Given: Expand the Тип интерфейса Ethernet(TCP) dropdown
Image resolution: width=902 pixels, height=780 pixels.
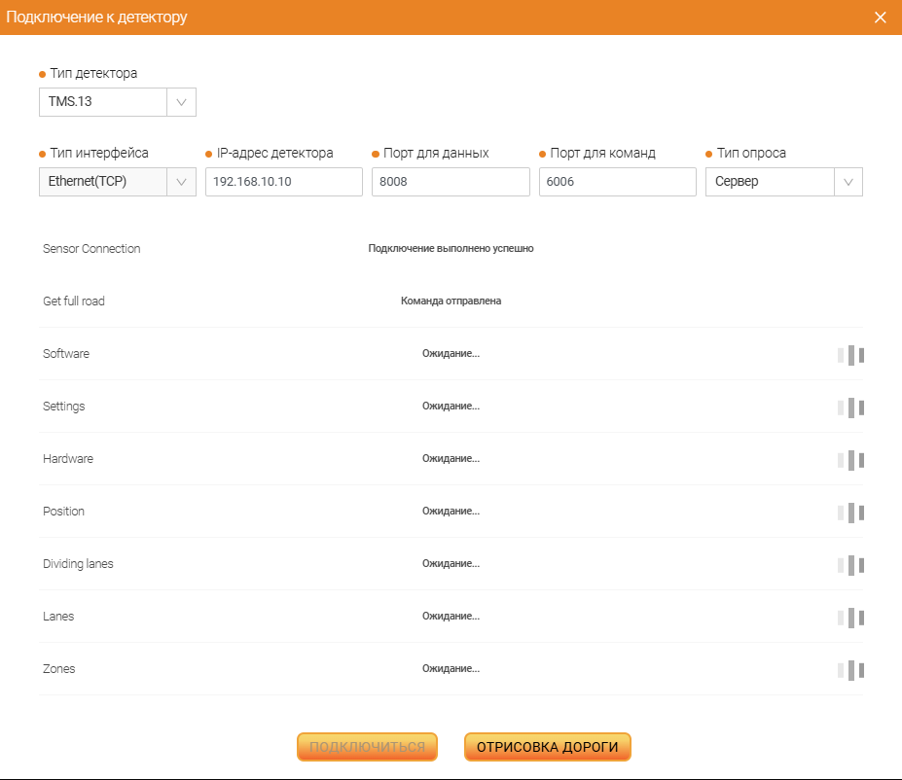Looking at the screenshot, I should coord(181,181).
